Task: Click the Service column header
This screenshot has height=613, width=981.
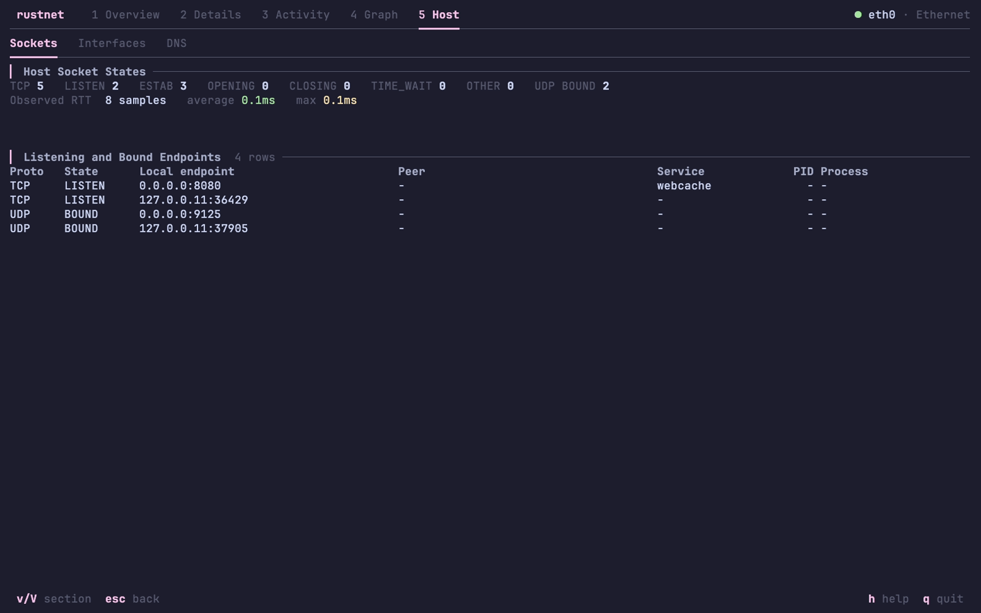Action: point(681,172)
